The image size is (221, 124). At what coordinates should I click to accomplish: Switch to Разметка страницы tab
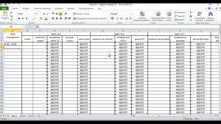(42, 8)
